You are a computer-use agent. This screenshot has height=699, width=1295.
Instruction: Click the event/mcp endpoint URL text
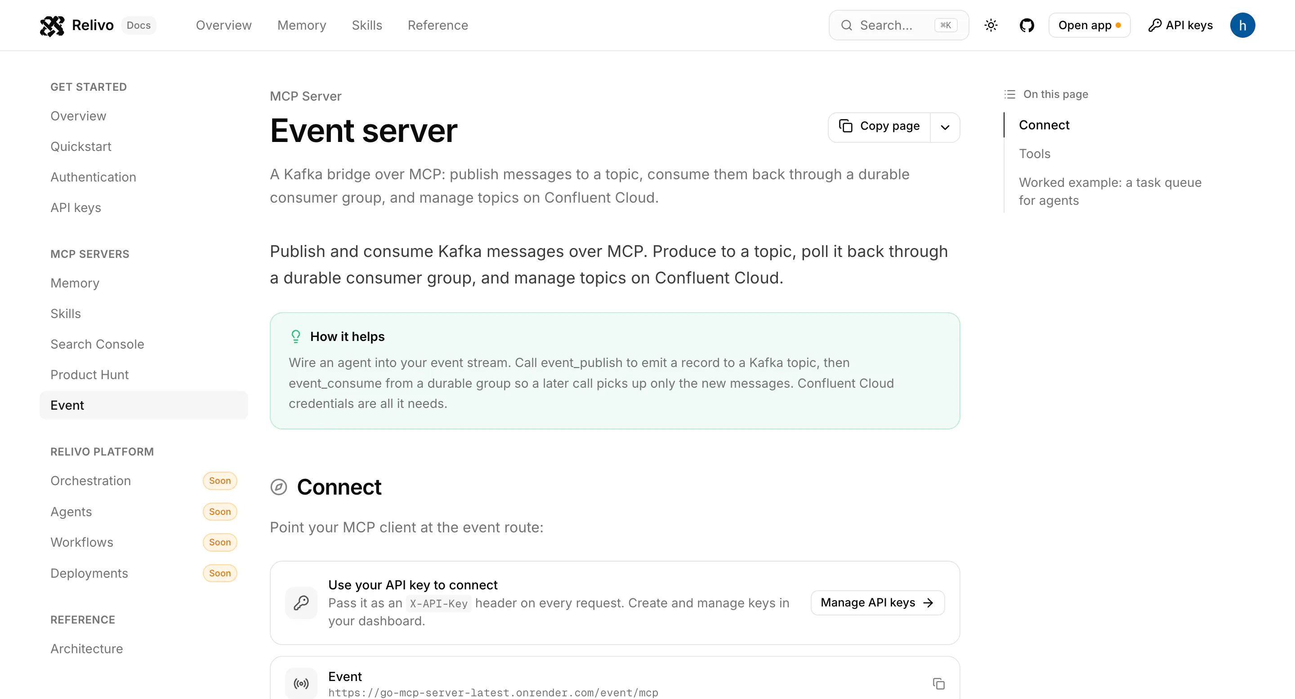[493, 693]
